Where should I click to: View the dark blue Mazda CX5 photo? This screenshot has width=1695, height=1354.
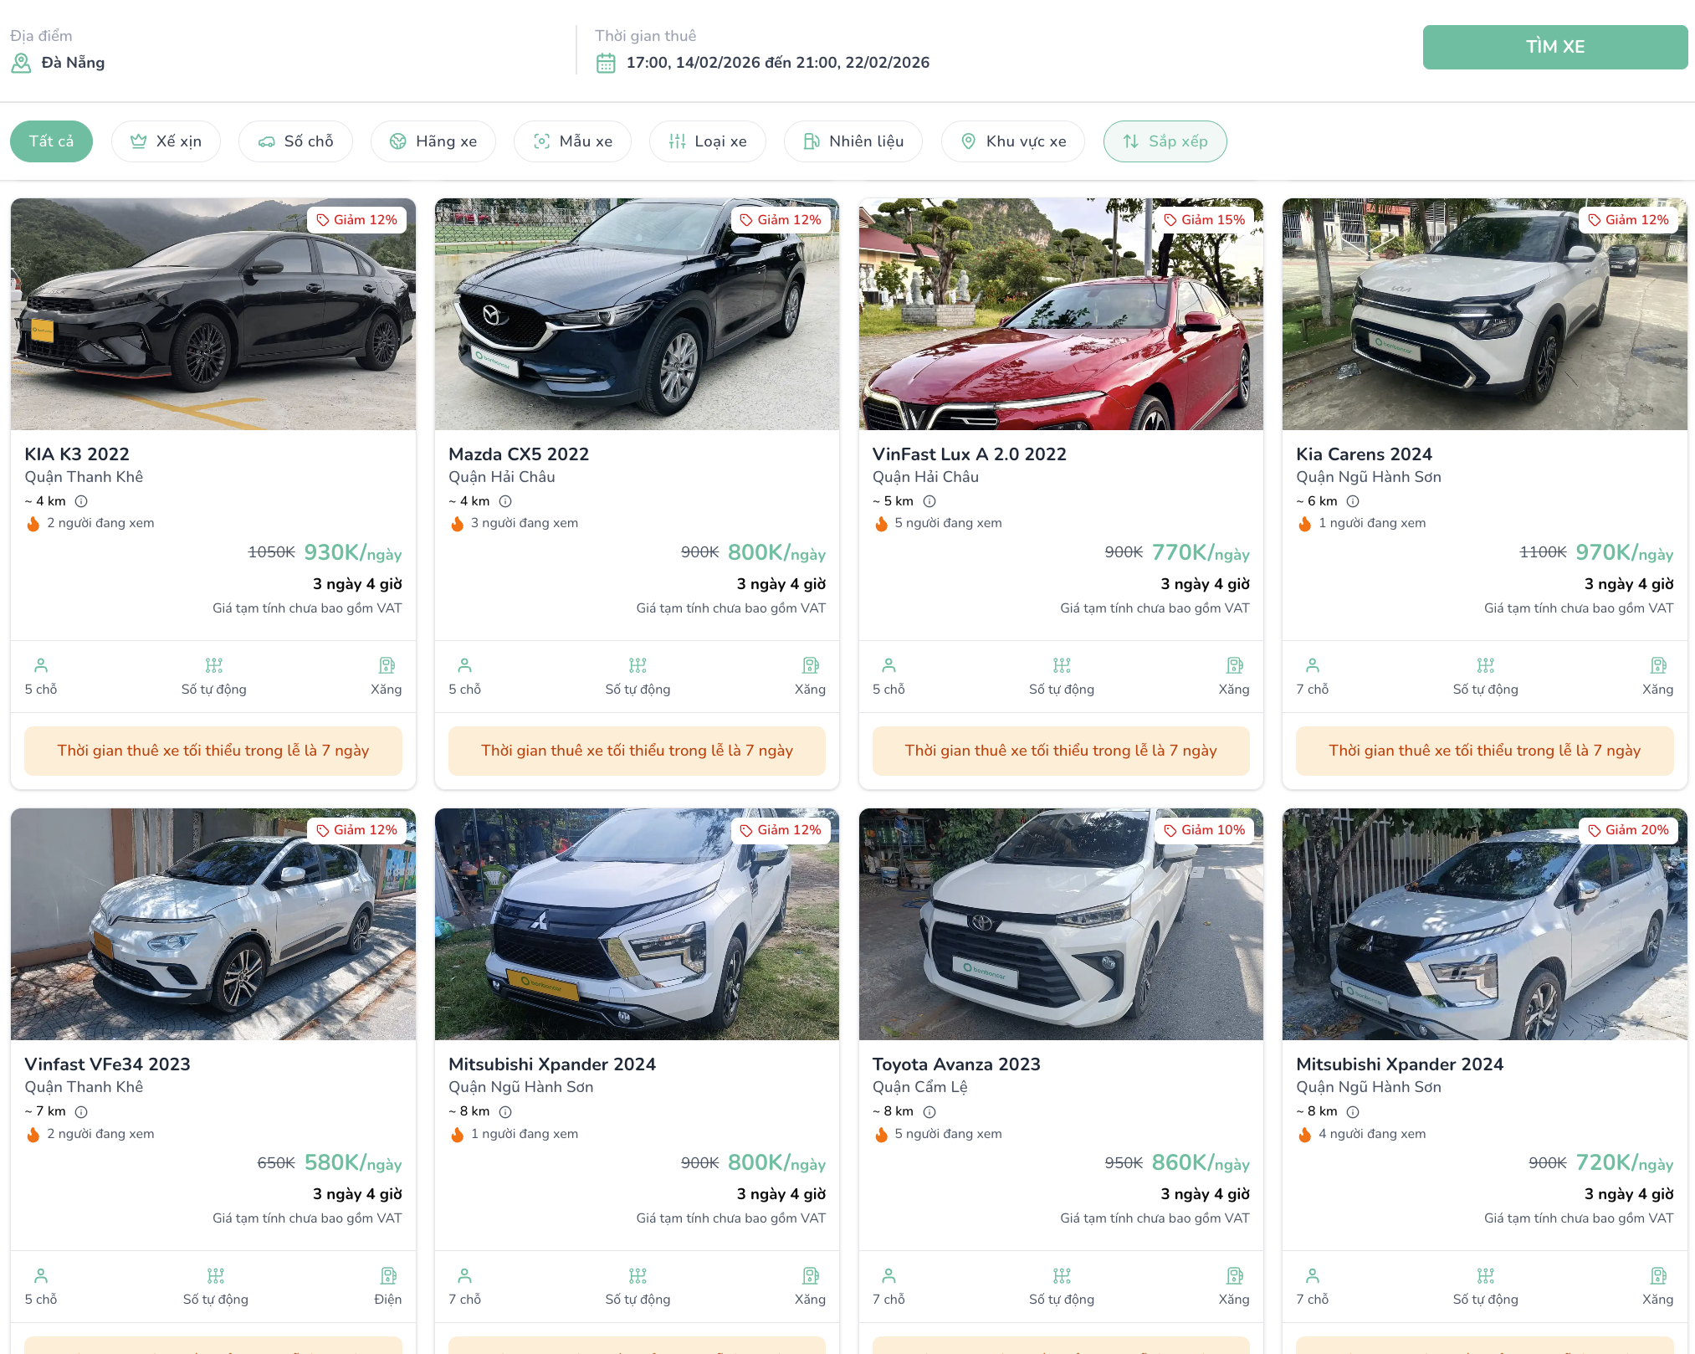[x=637, y=314]
